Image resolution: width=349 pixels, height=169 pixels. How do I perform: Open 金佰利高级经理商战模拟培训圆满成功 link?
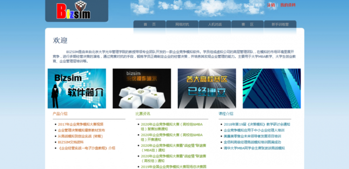[252, 142]
